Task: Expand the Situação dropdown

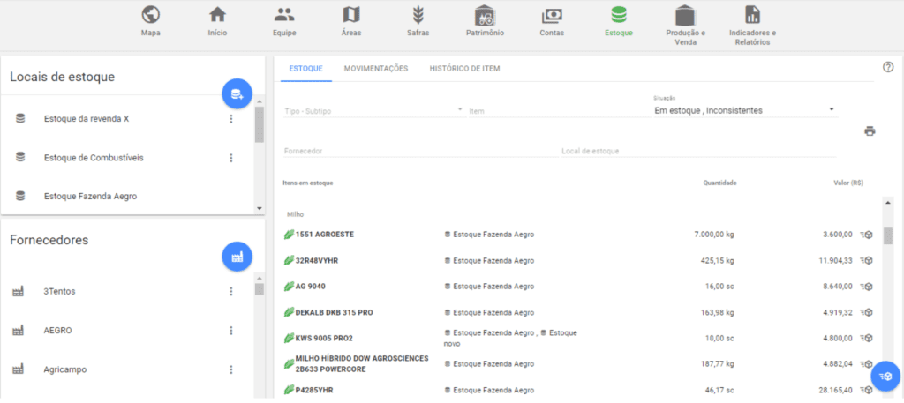Action: [x=832, y=110]
